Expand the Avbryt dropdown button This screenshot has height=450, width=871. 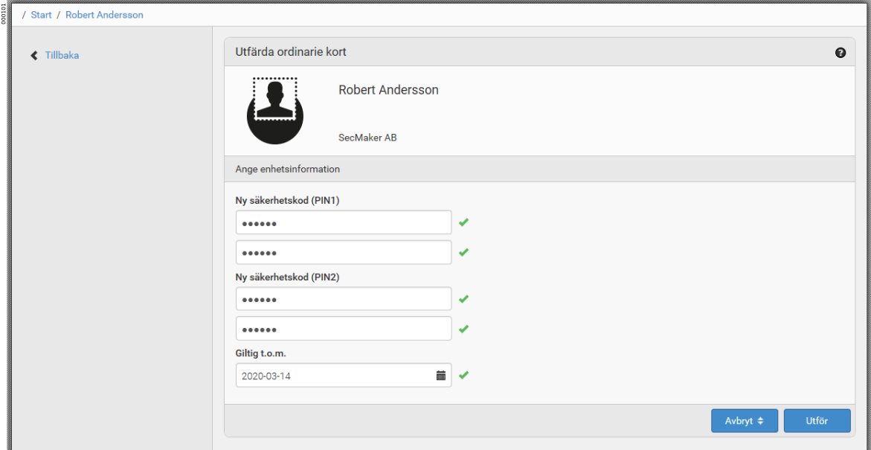tap(744, 421)
